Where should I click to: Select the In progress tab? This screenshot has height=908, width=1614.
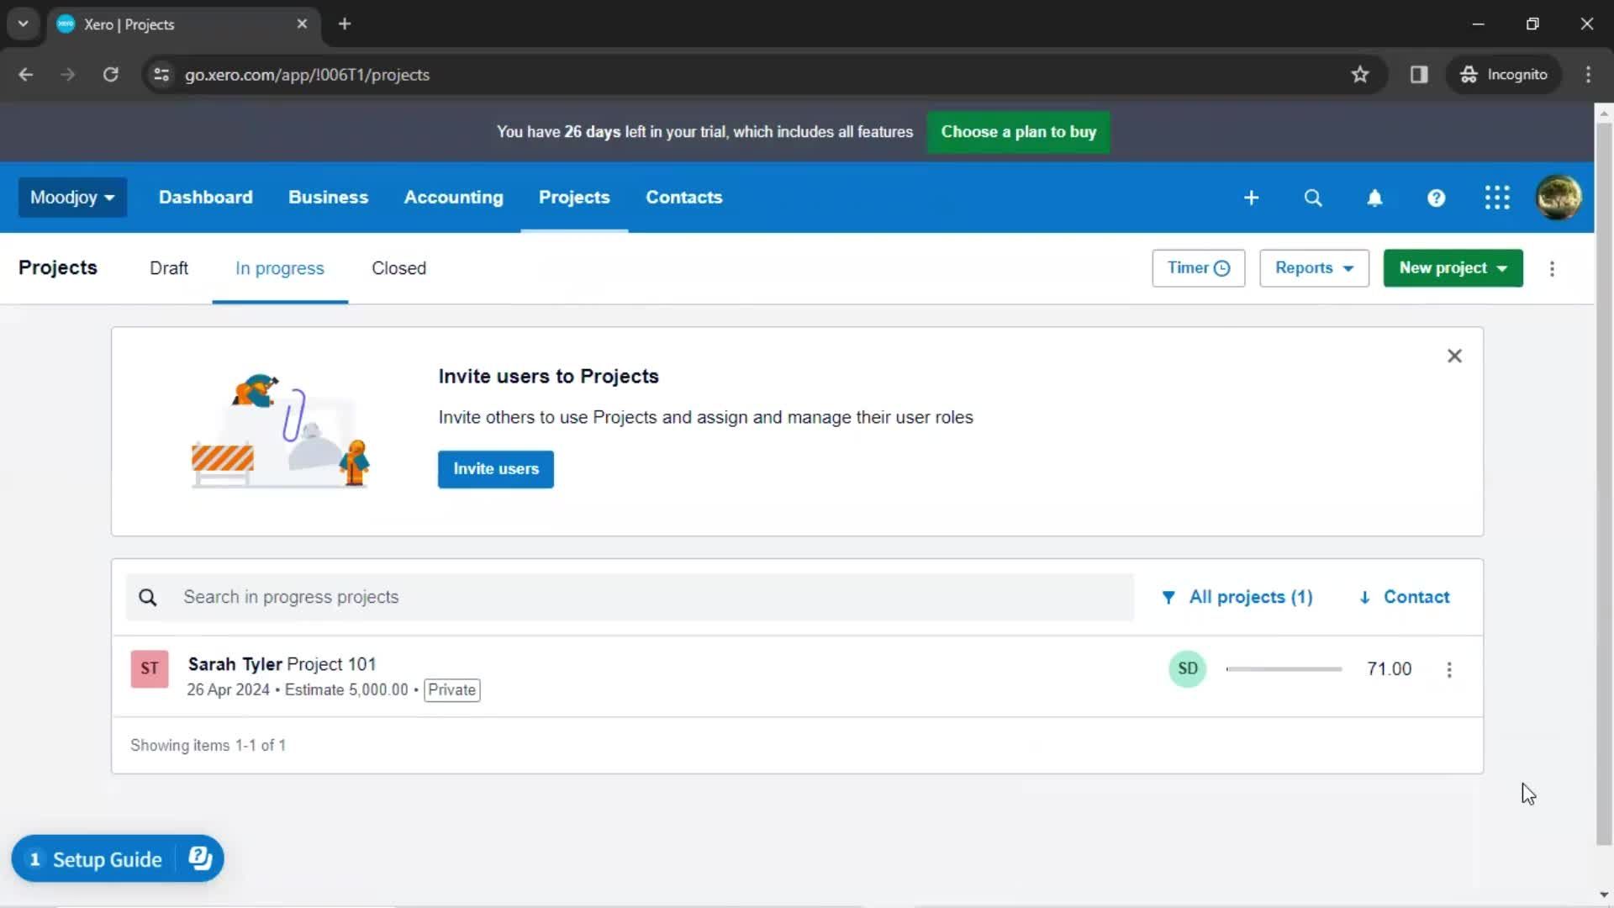coord(279,268)
